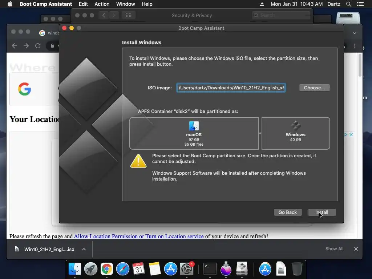This screenshot has height=279, width=372.
Task: Open Google Chrome from the Dock
Action: pos(106,269)
